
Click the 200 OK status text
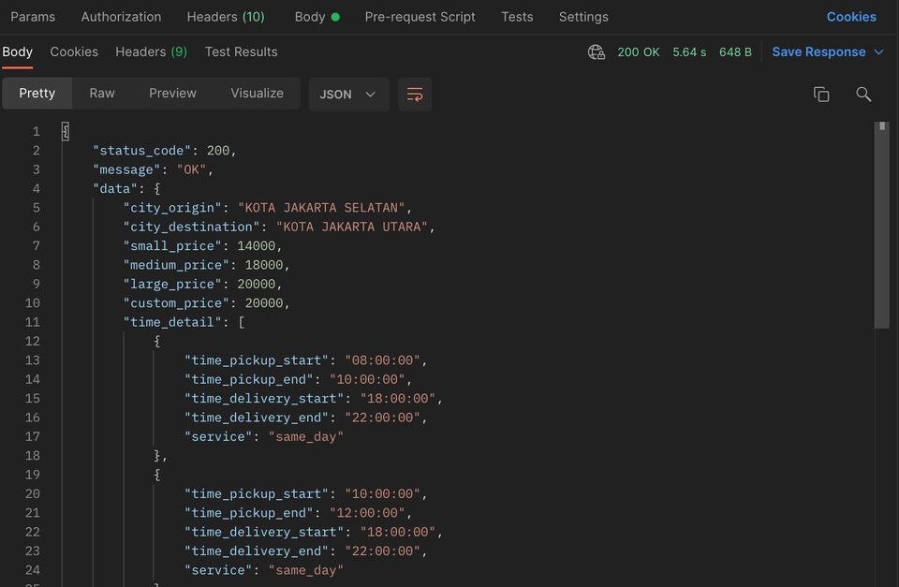(x=639, y=52)
